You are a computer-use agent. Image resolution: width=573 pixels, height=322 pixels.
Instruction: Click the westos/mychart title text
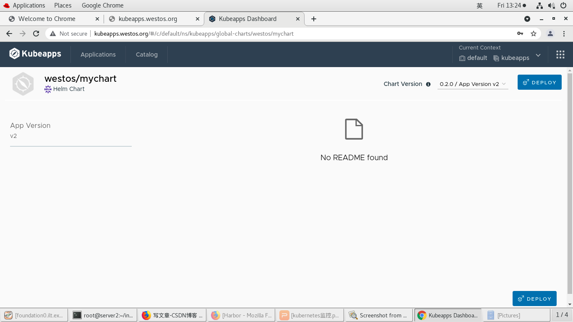point(81,78)
